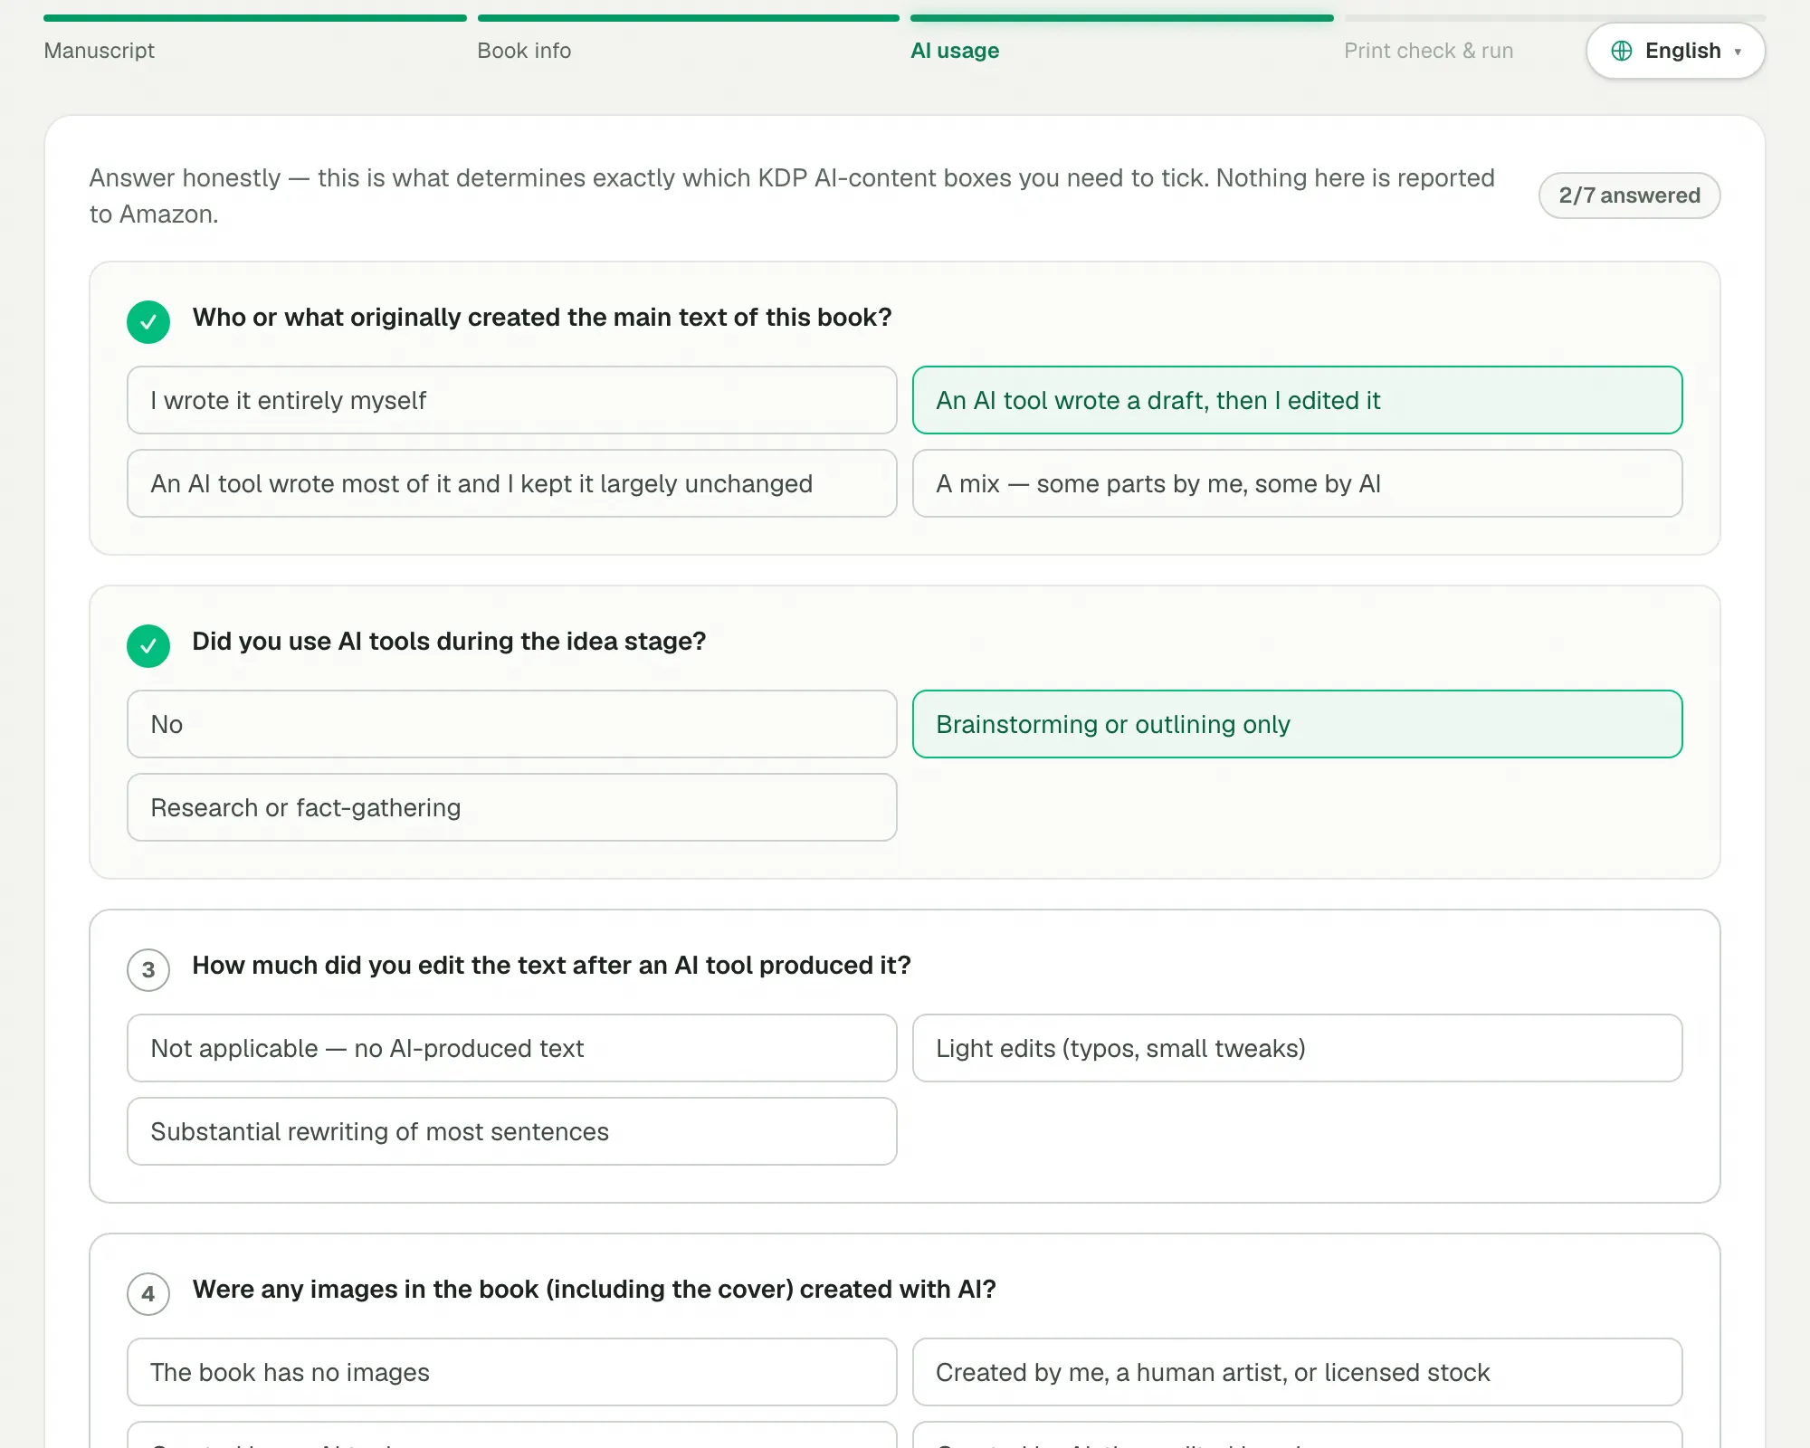Click the 'Who or what originally created' question heading
This screenshot has height=1448, width=1810.
click(x=542, y=318)
